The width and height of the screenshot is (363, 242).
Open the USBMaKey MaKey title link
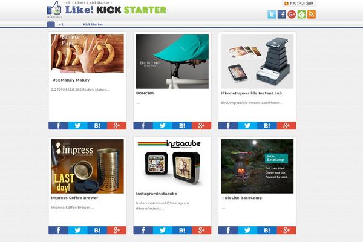(x=71, y=80)
